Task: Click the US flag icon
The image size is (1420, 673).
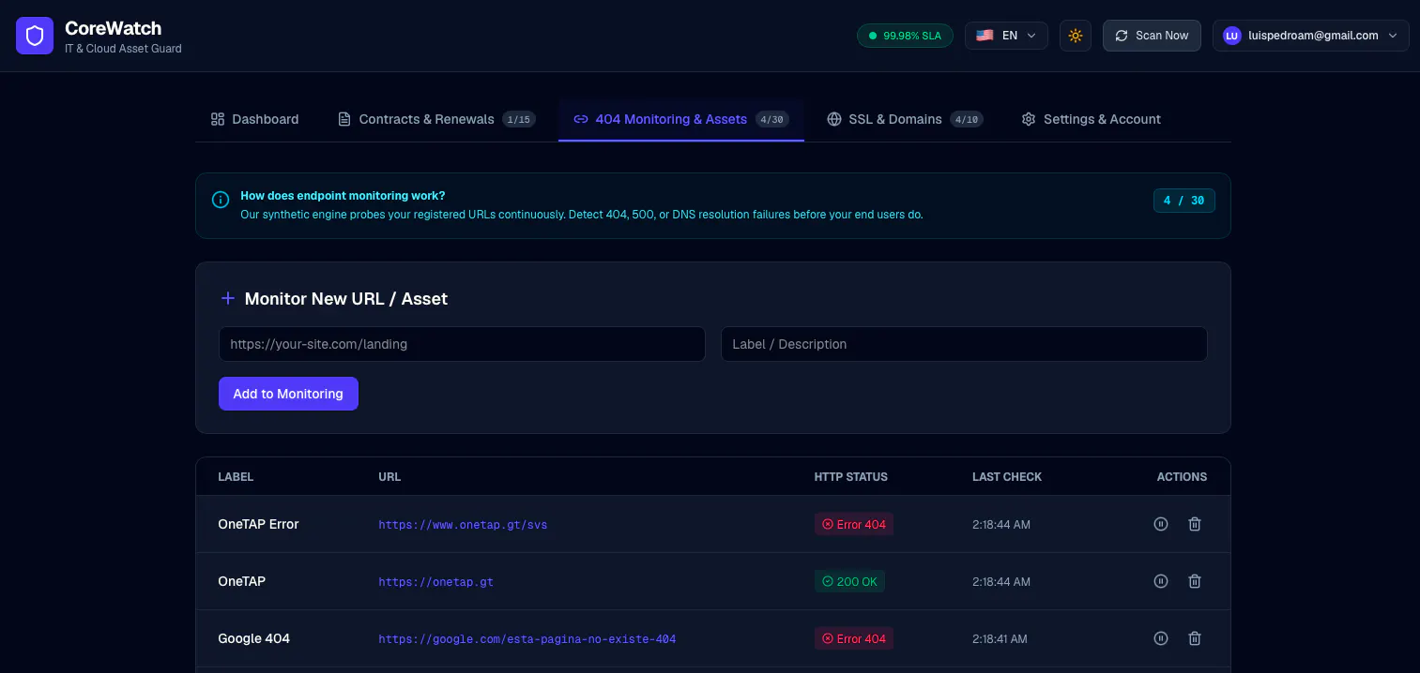Action: 985,36
